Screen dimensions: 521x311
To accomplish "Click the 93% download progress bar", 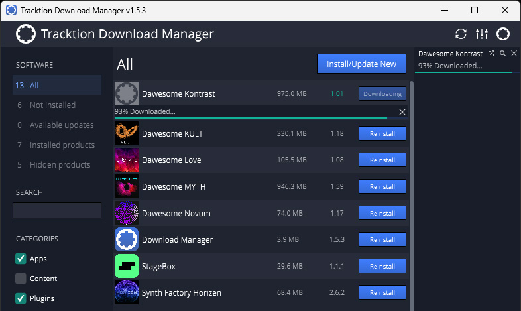I will pyautogui.click(x=251, y=118).
